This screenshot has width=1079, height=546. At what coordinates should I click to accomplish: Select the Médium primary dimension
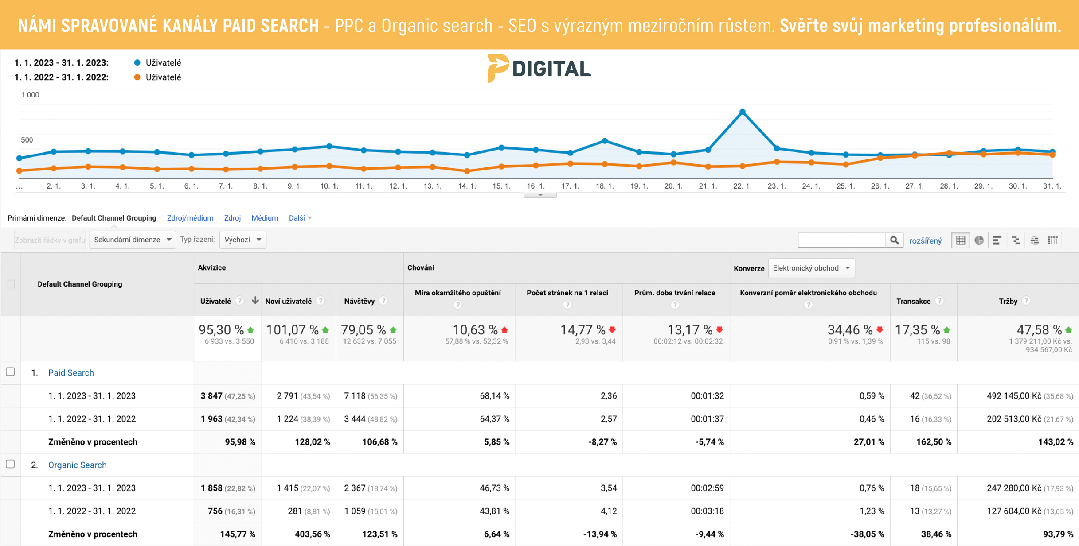click(x=265, y=218)
